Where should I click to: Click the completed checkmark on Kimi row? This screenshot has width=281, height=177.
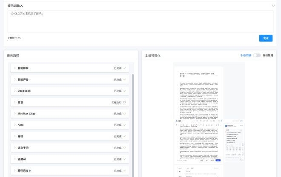[x=125, y=125]
